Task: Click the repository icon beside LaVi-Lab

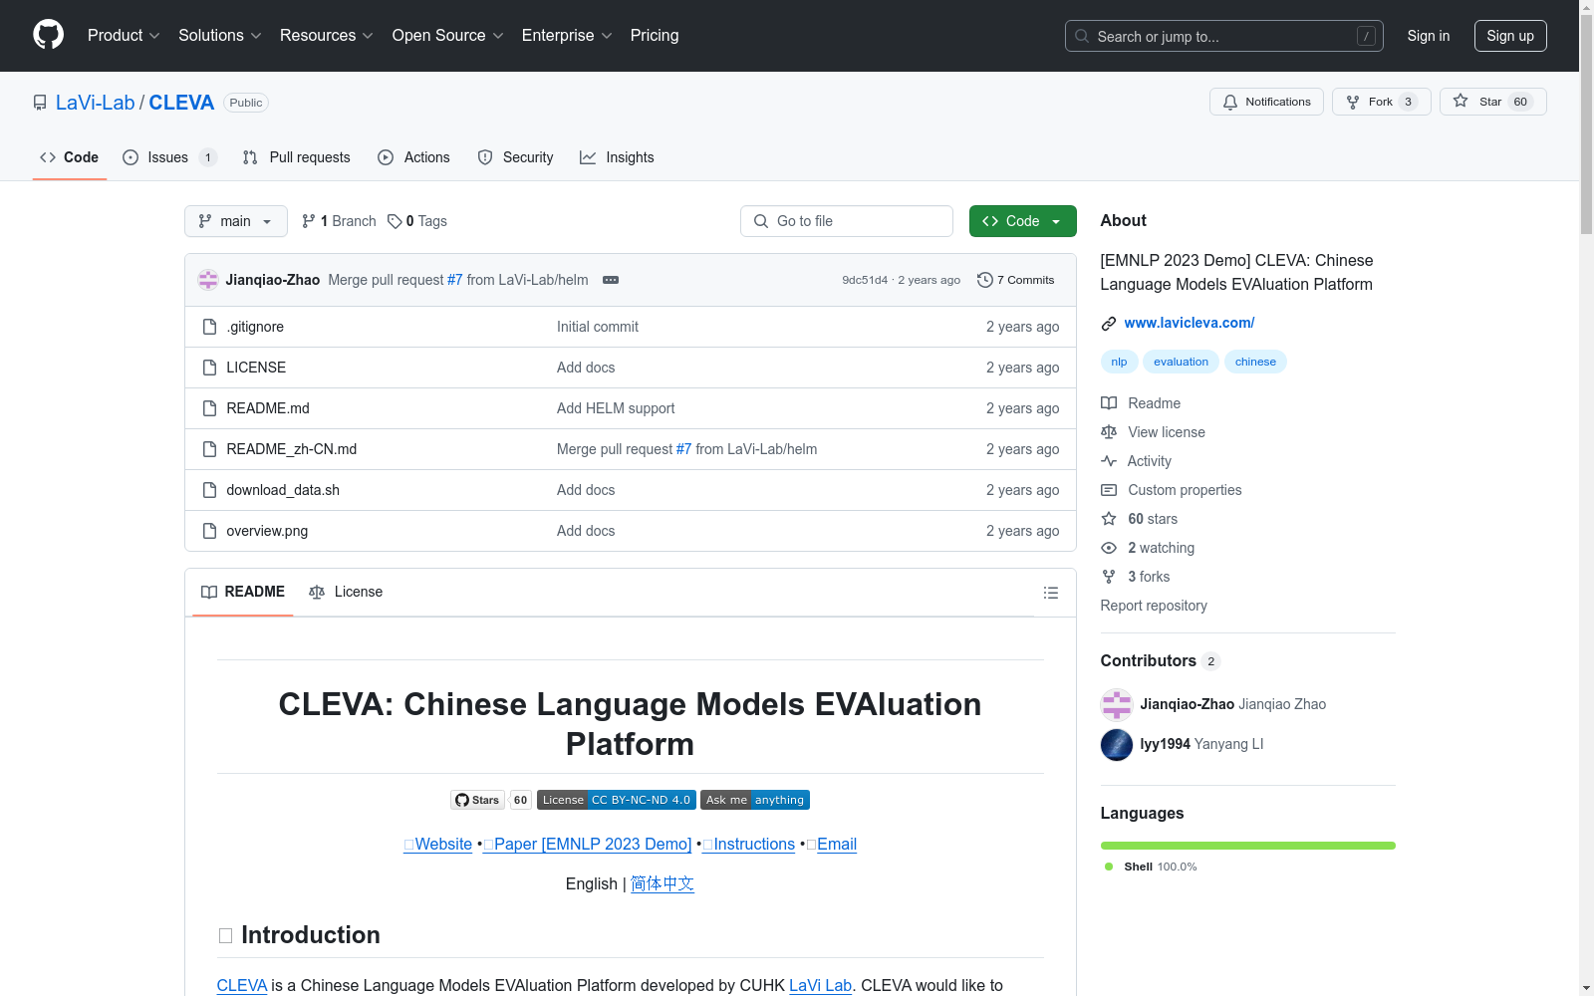Action: pyautogui.click(x=40, y=103)
